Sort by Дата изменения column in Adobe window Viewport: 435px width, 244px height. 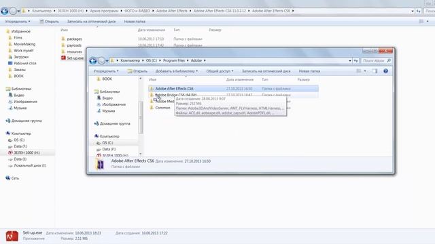[240, 80]
